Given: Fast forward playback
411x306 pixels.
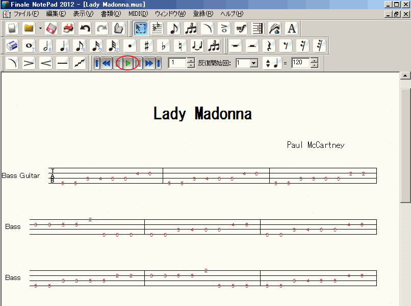Looking at the screenshot, I should 149,63.
